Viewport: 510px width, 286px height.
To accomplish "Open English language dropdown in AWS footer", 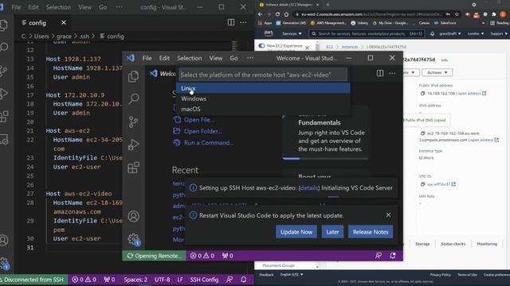I will point(292,275).
